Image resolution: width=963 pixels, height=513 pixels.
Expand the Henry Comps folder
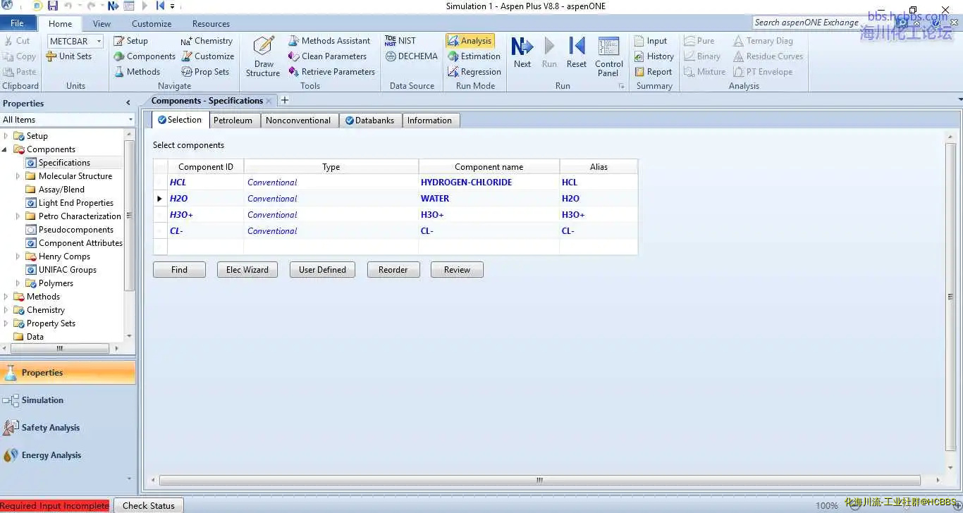tap(18, 256)
